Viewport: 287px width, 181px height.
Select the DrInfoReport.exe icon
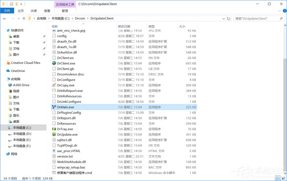click(x=54, y=90)
